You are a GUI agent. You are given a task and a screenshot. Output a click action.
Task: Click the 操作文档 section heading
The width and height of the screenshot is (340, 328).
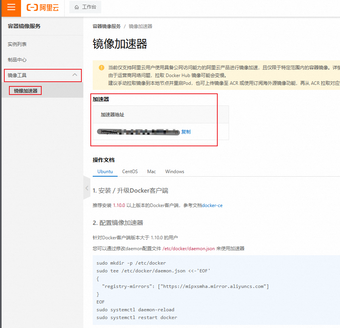click(x=104, y=160)
